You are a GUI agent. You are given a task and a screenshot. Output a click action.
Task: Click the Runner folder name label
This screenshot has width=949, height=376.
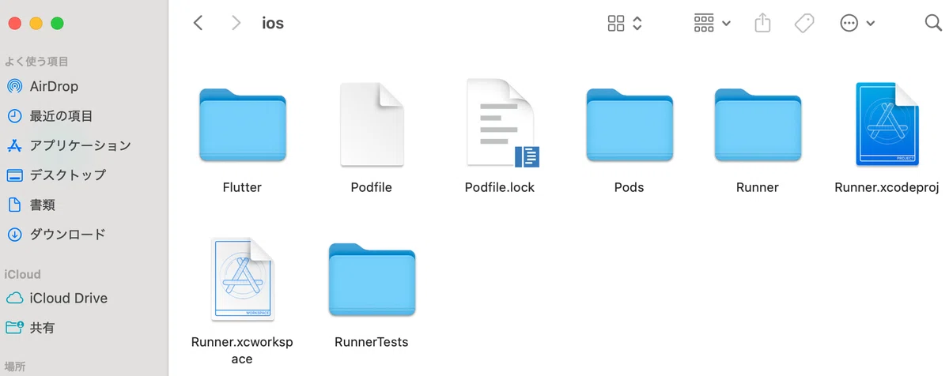[x=758, y=187]
